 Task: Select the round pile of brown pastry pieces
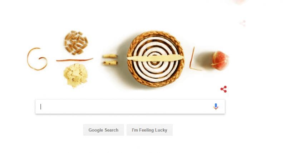tap(76, 43)
